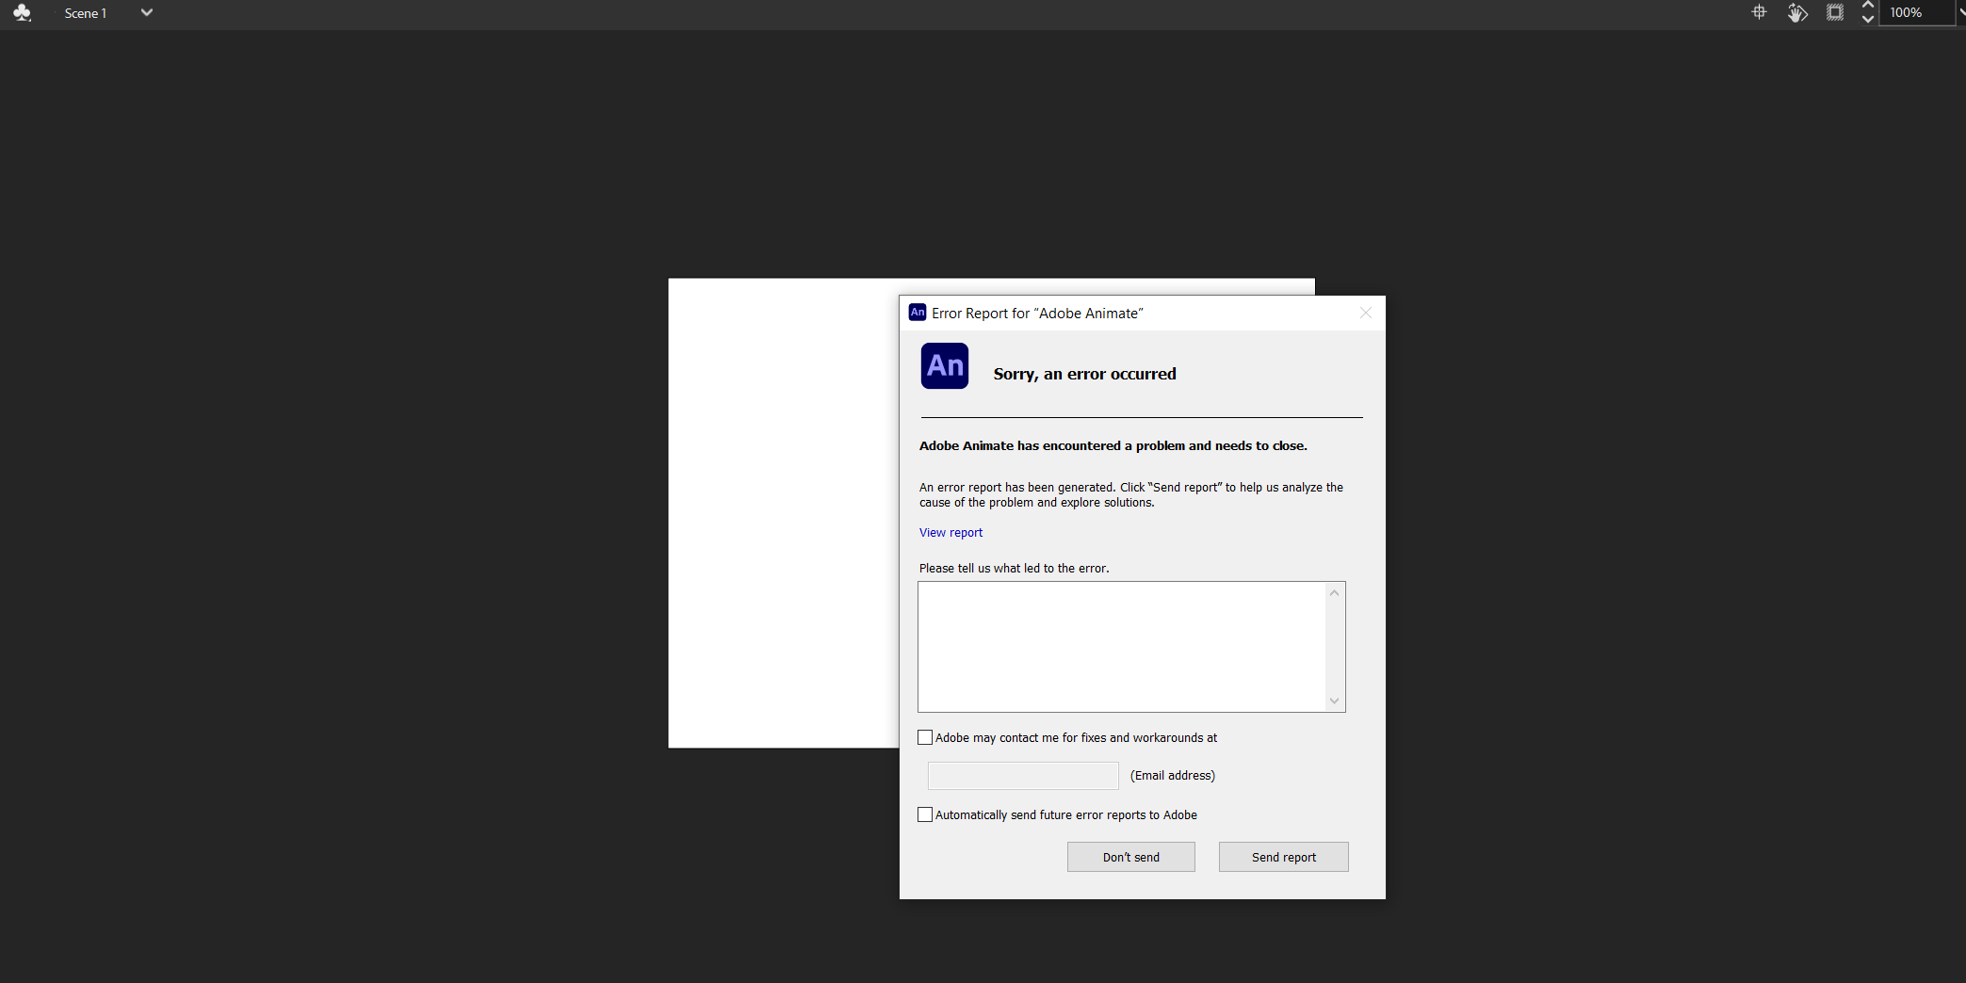Check 'Automatically send future error reports to Adobe'
This screenshot has height=983, width=1966.
tap(924, 814)
